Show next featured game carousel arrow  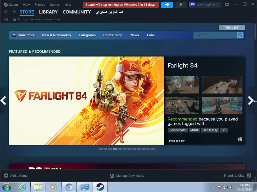point(251,100)
